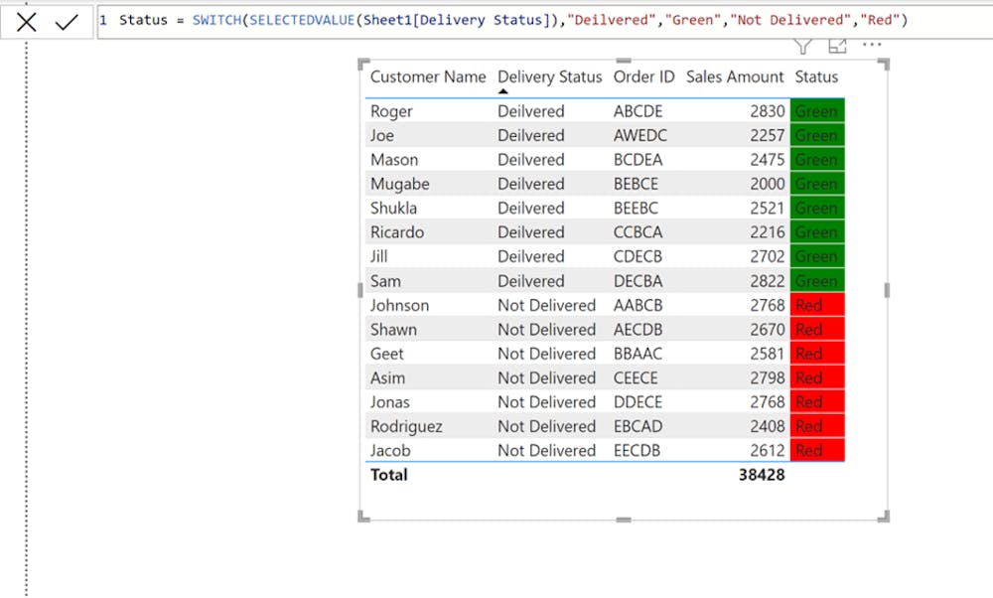The height and width of the screenshot is (598, 993).
Task: Click the ascending sort arrow under Delivery Status
Action: point(503,91)
